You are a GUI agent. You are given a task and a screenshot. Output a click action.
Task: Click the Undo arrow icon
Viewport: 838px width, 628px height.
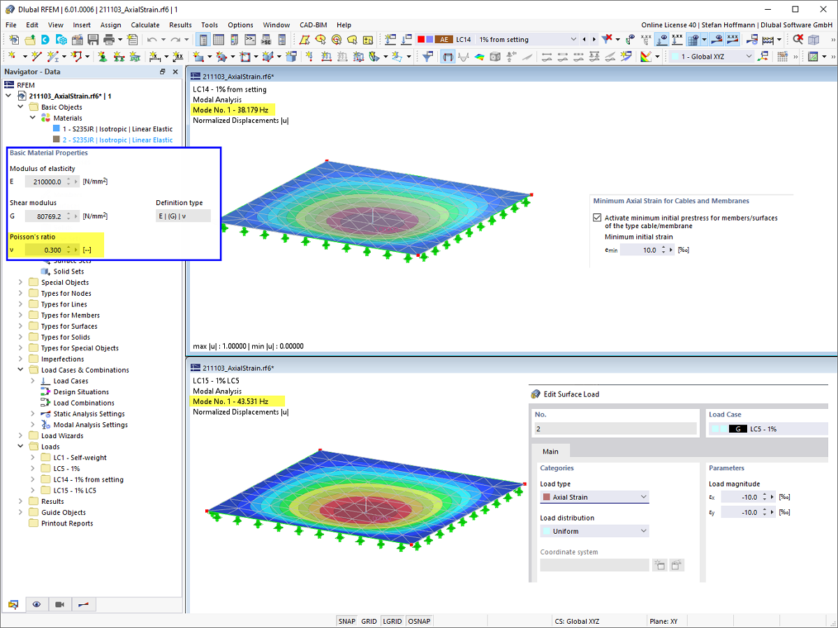(152, 39)
